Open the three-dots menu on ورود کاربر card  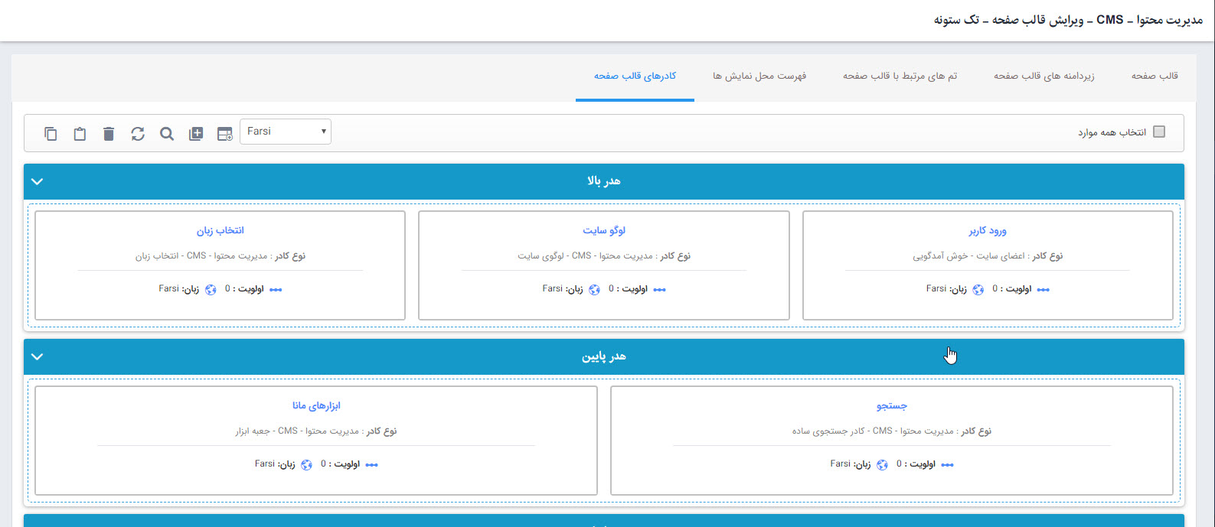click(x=1043, y=290)
